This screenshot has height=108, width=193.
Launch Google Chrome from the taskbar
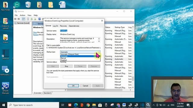click(x=88, y=105)
